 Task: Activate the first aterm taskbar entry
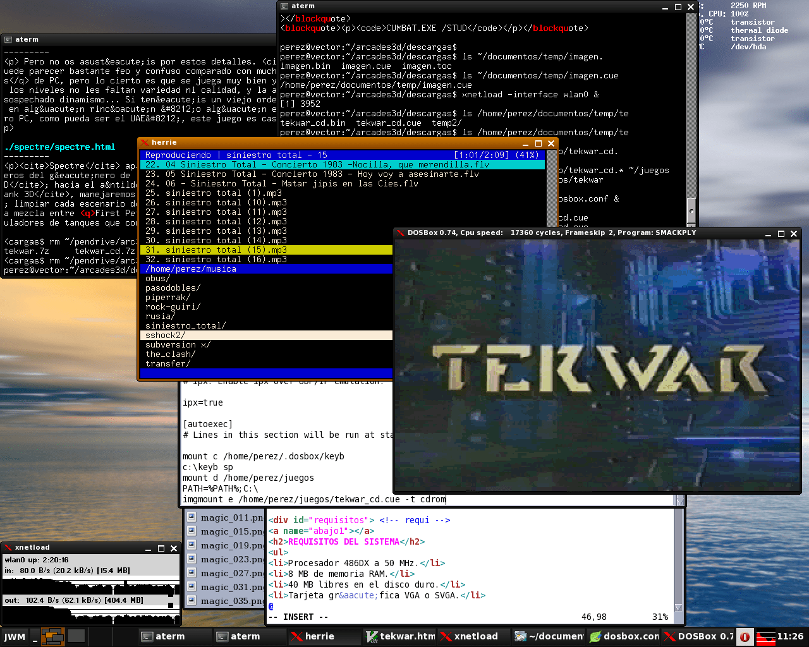coord(175,636)
